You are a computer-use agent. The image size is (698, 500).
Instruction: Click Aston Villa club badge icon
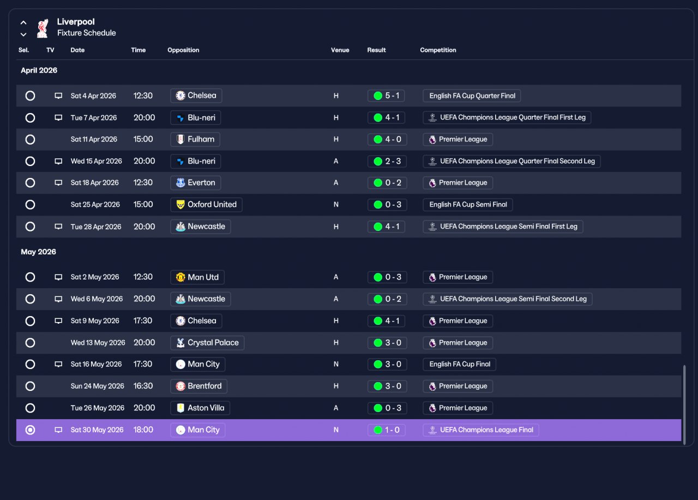tap(180, 408)
